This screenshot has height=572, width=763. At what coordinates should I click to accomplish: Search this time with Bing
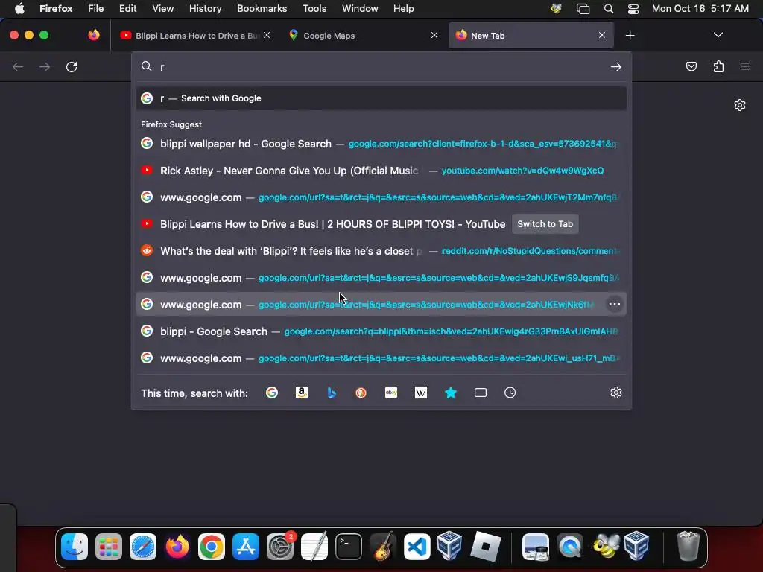(332, 393)
